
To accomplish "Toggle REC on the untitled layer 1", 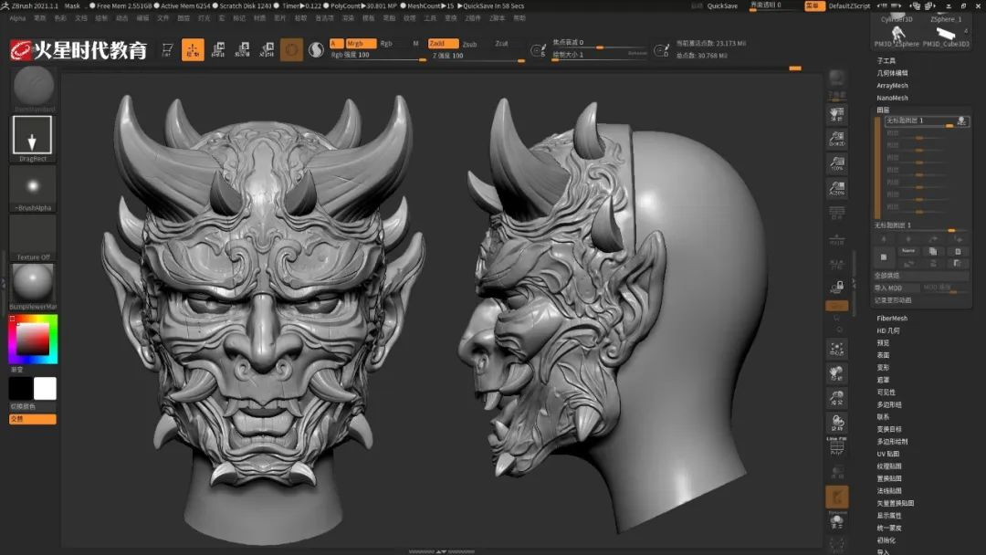I will 961,120.
